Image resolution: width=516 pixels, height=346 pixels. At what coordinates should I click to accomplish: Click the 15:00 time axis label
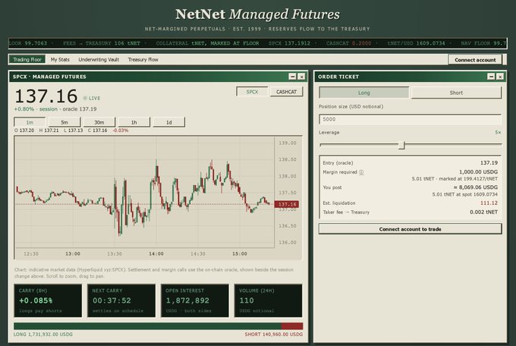[240, 254]
